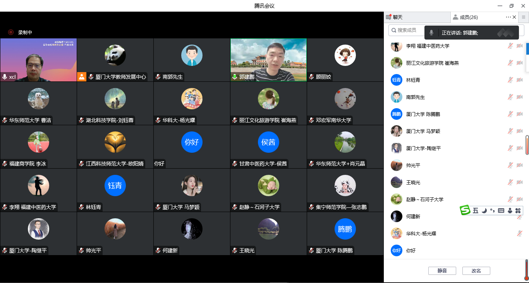Switch Sogou input mode via 五 indicator
This screenshot has width=529, height=283.
click(476, 211)
